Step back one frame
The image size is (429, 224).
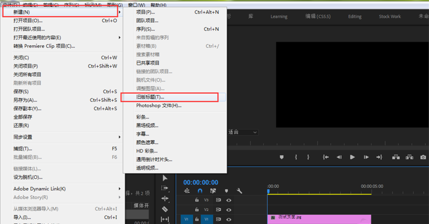tap(339, 157)
